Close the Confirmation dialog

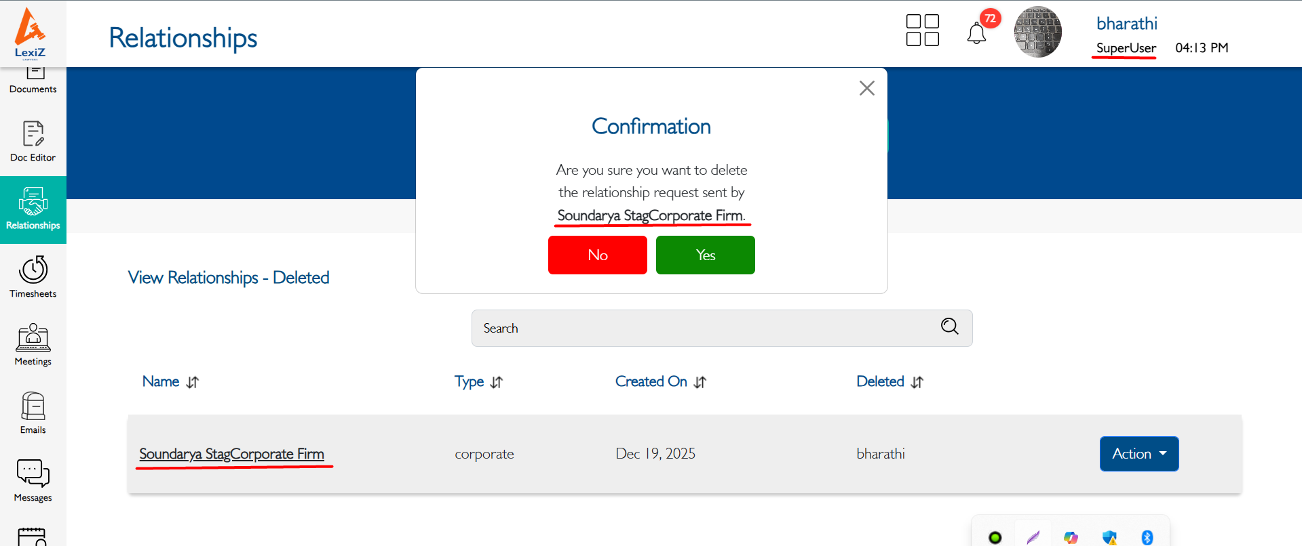click(866, 88)
